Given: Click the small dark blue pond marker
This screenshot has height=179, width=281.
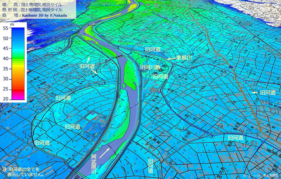Looking at the screenshot, I should [x=230, y=67].
